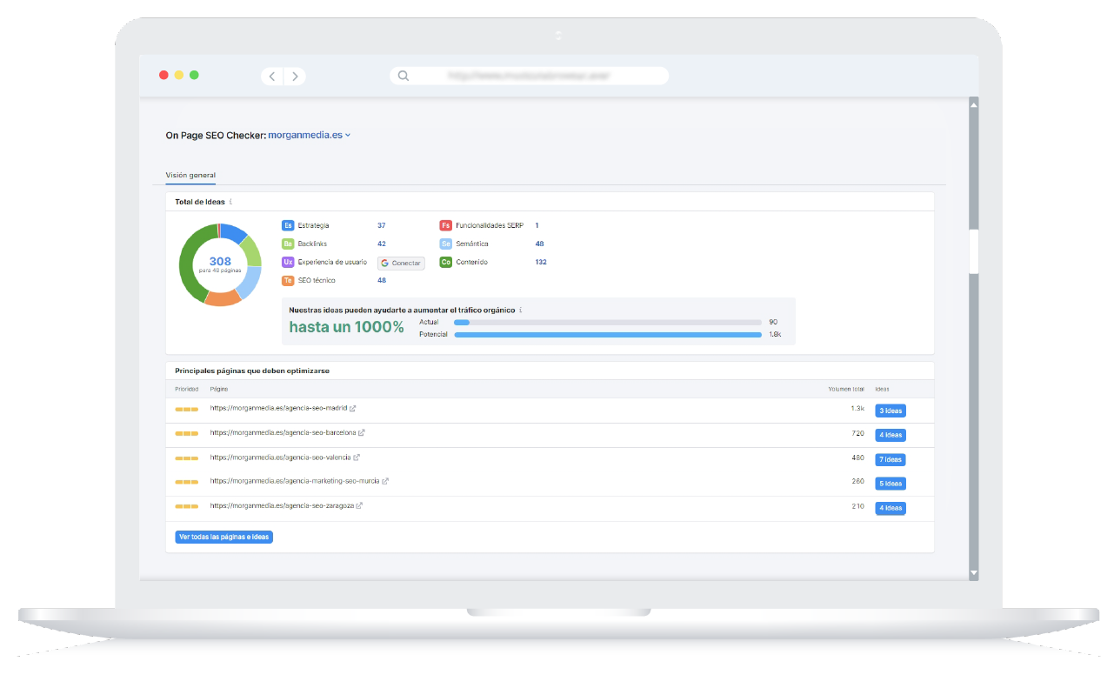This screenshot has height=688, width=1114.
Task: Click external link icon for agencia-marketing-seo-murcia
Action: (x=385, y=481)
